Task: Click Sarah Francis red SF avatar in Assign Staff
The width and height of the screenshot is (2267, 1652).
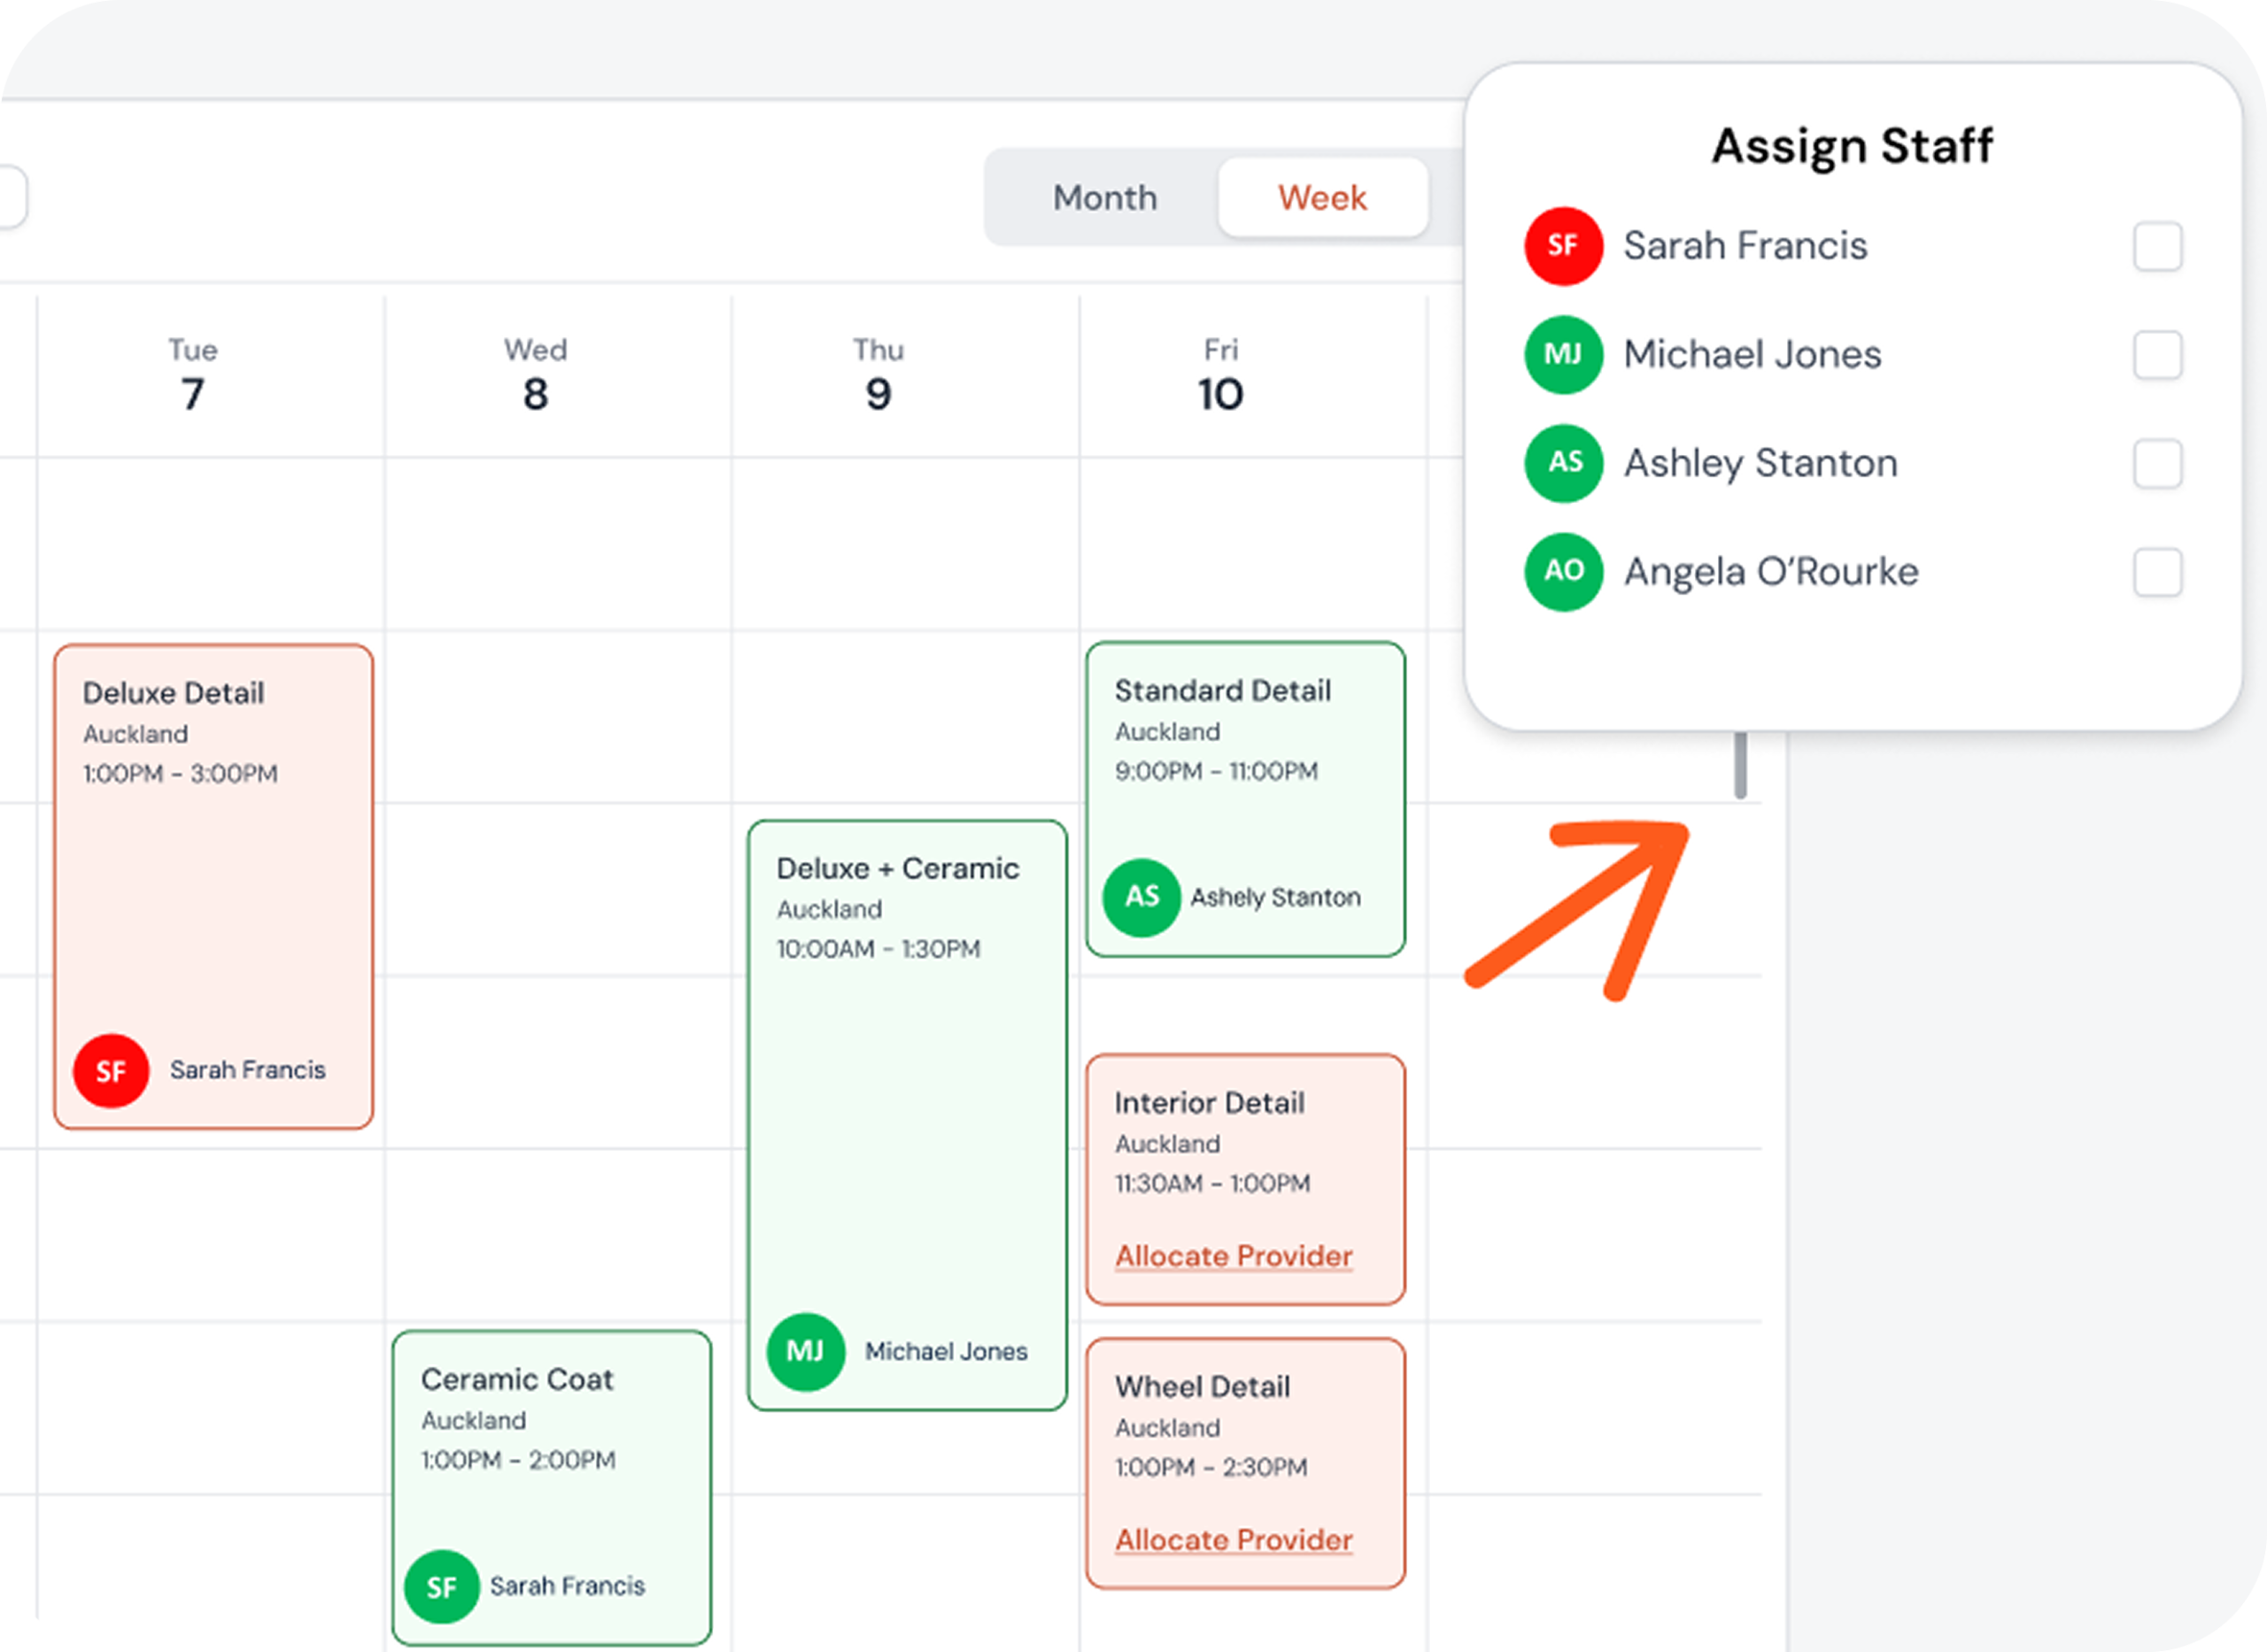Action: (1563, 246)
